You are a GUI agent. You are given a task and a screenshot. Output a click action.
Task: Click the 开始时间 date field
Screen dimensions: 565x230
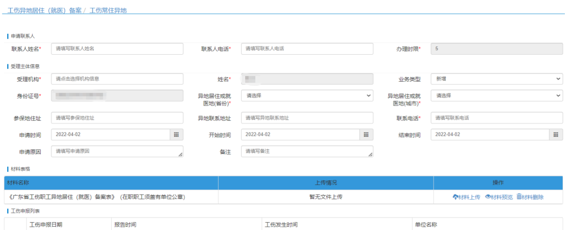tap(301, 134)
